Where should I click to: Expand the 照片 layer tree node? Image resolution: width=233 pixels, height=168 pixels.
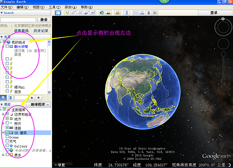(3, 123)
